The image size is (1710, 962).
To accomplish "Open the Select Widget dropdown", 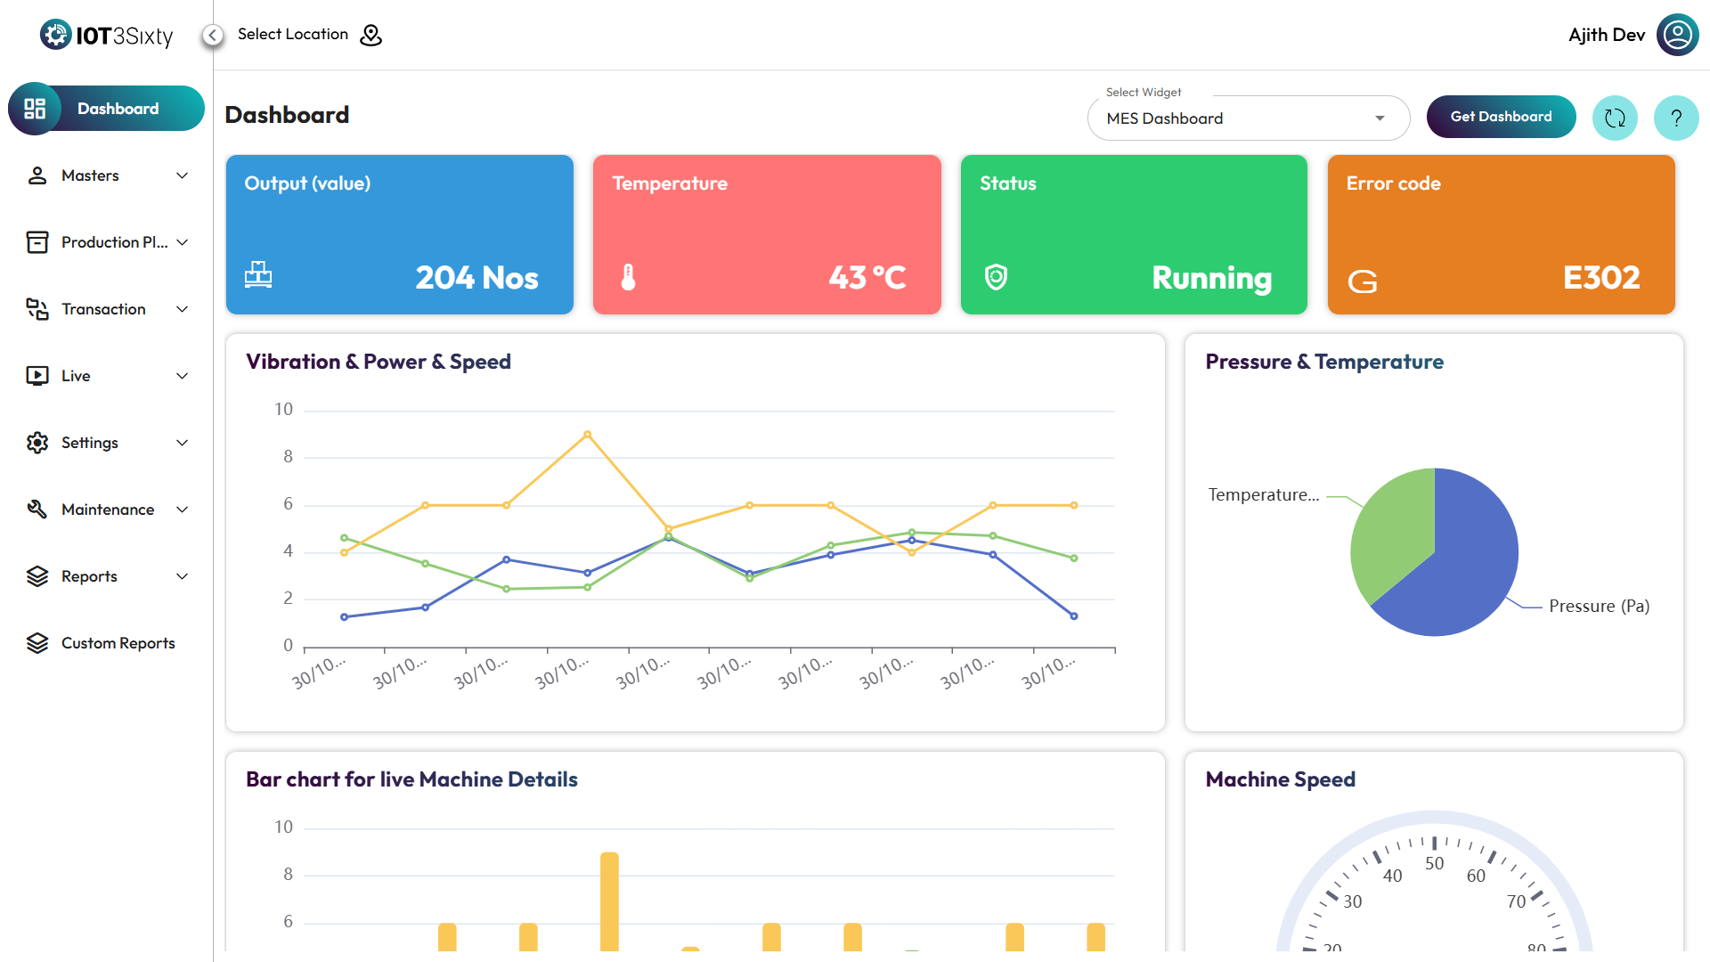I will (1247, 118).
